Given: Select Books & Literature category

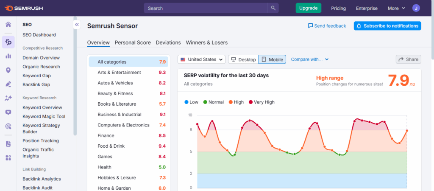Looking at the screenshot, I should (x=128, y=104).
